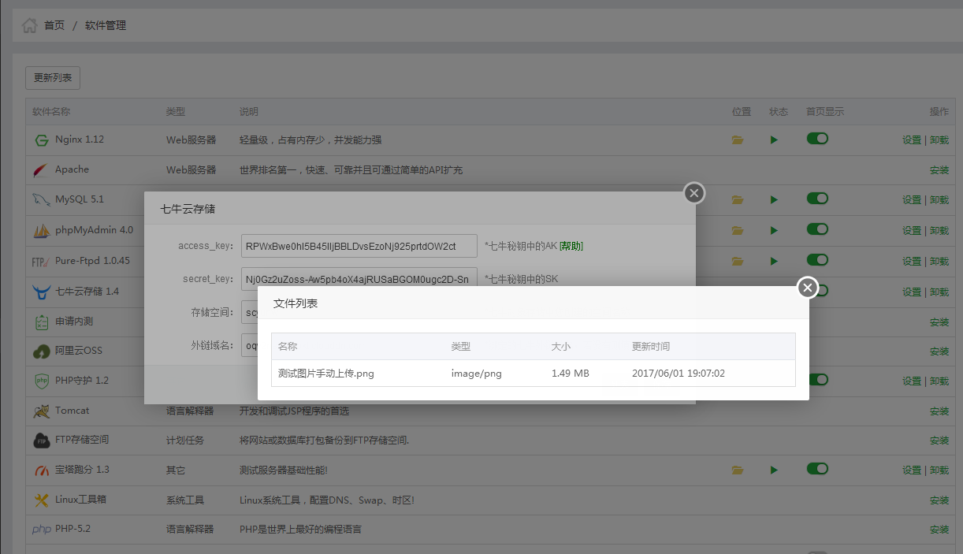Select file 测试图片手动上传.png in file list
Viewport: 963px width, 554px height.
326,374
